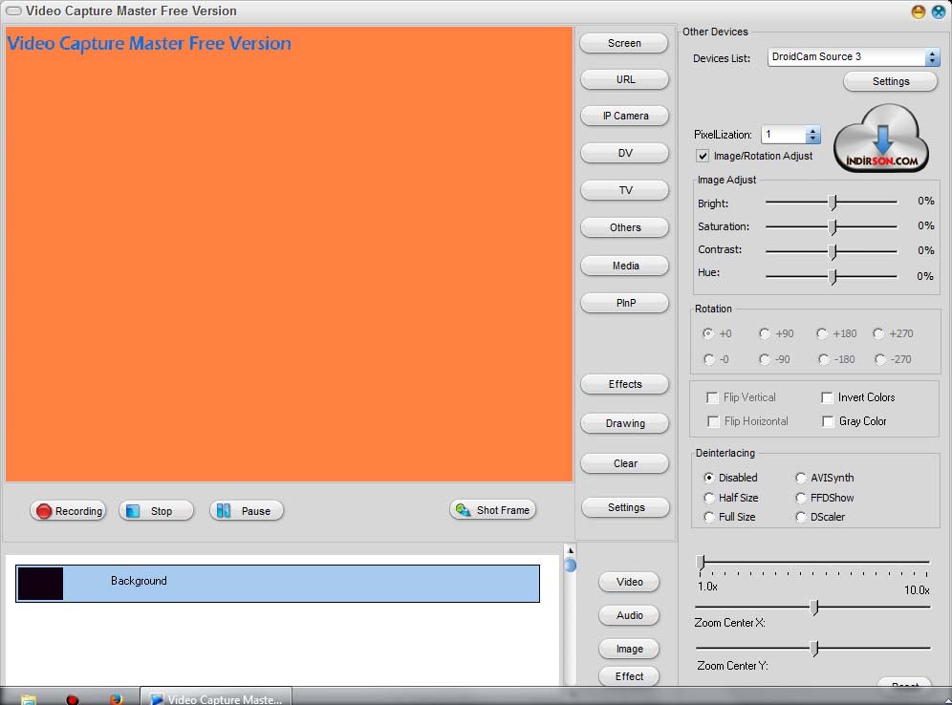Viewport: 952px width, 705px height.
Task: Pause the current recording
Action: pyautogui.click(x=246, y=511)
